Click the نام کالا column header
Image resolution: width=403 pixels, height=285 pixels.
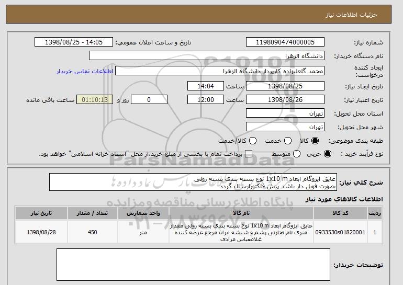241,213
